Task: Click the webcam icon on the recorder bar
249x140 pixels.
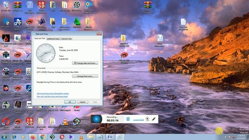Action: [x=147, y=119]
